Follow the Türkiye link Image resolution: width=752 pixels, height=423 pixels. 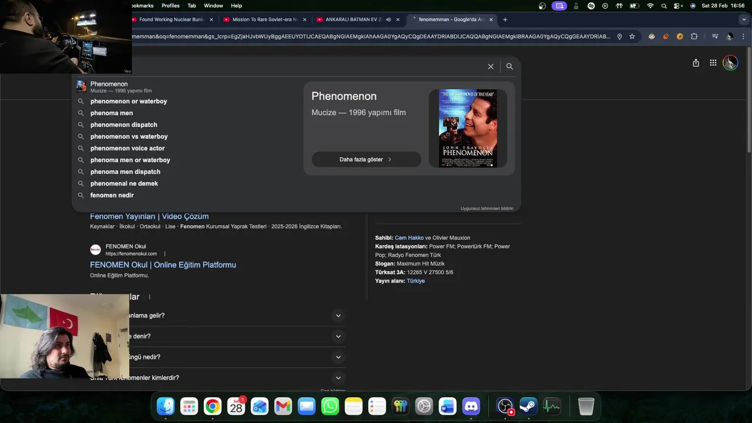[x=415, y=281]
